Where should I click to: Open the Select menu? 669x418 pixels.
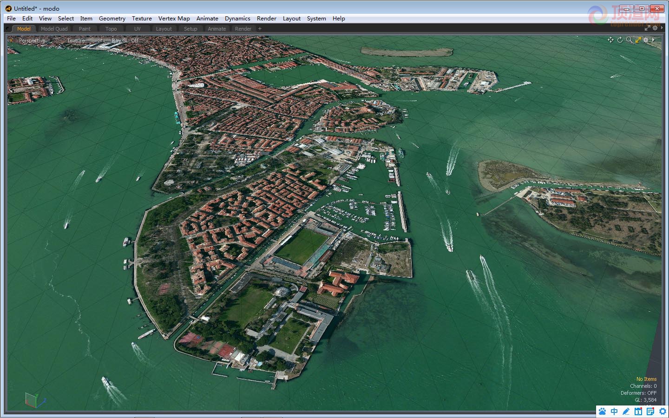66,19
